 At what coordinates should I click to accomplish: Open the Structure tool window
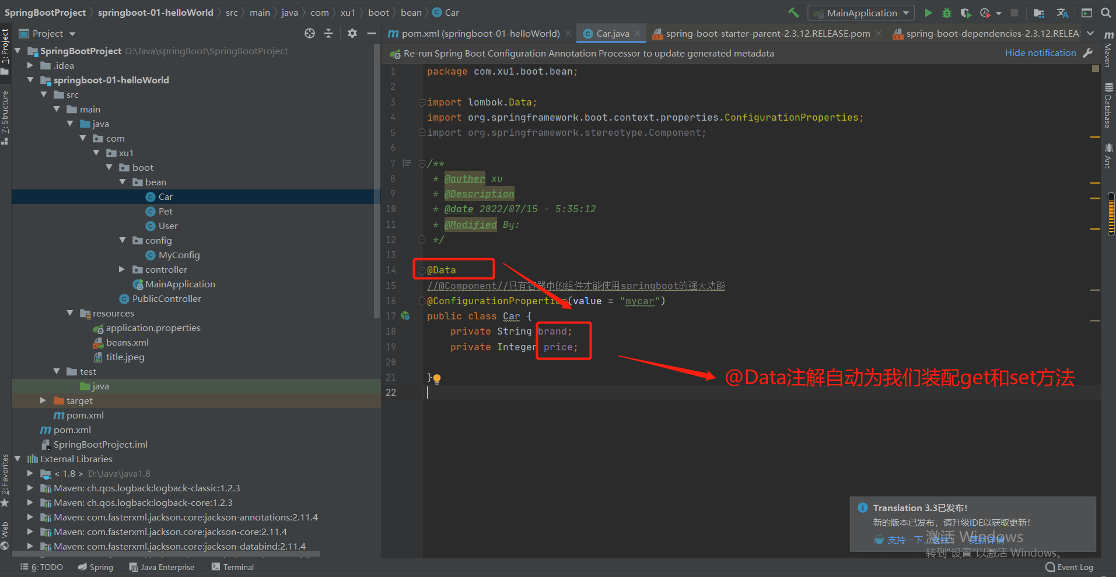coord(5,118)
